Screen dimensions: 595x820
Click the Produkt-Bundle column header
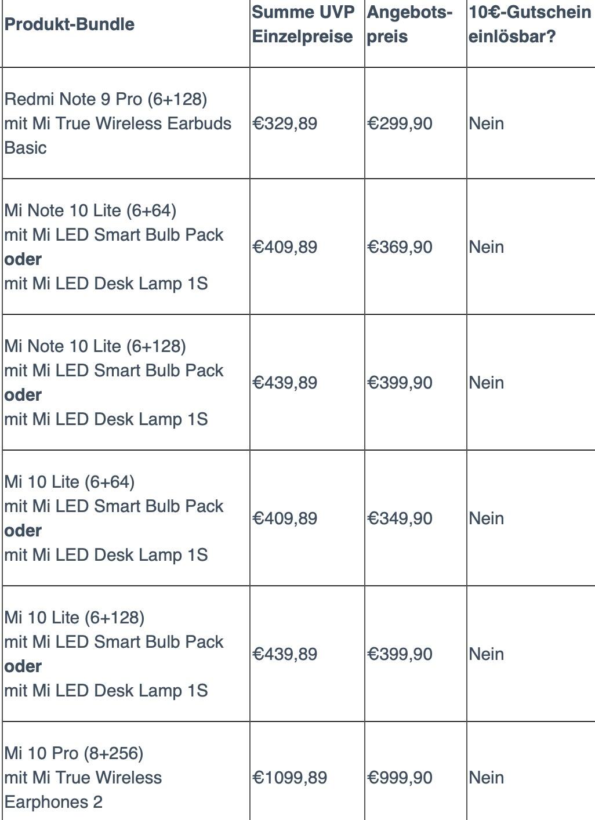click(x=70, y=24)
